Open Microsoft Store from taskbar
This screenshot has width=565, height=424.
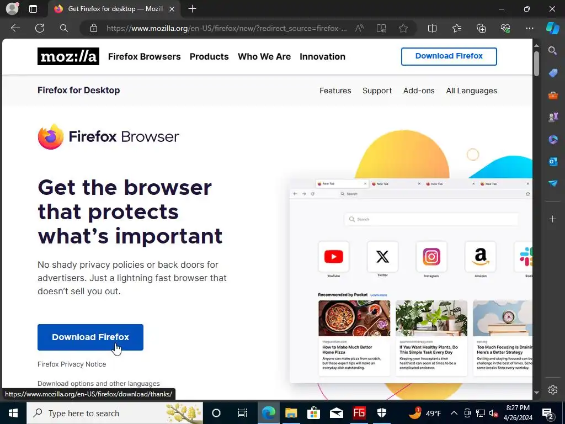pos(313,413)
